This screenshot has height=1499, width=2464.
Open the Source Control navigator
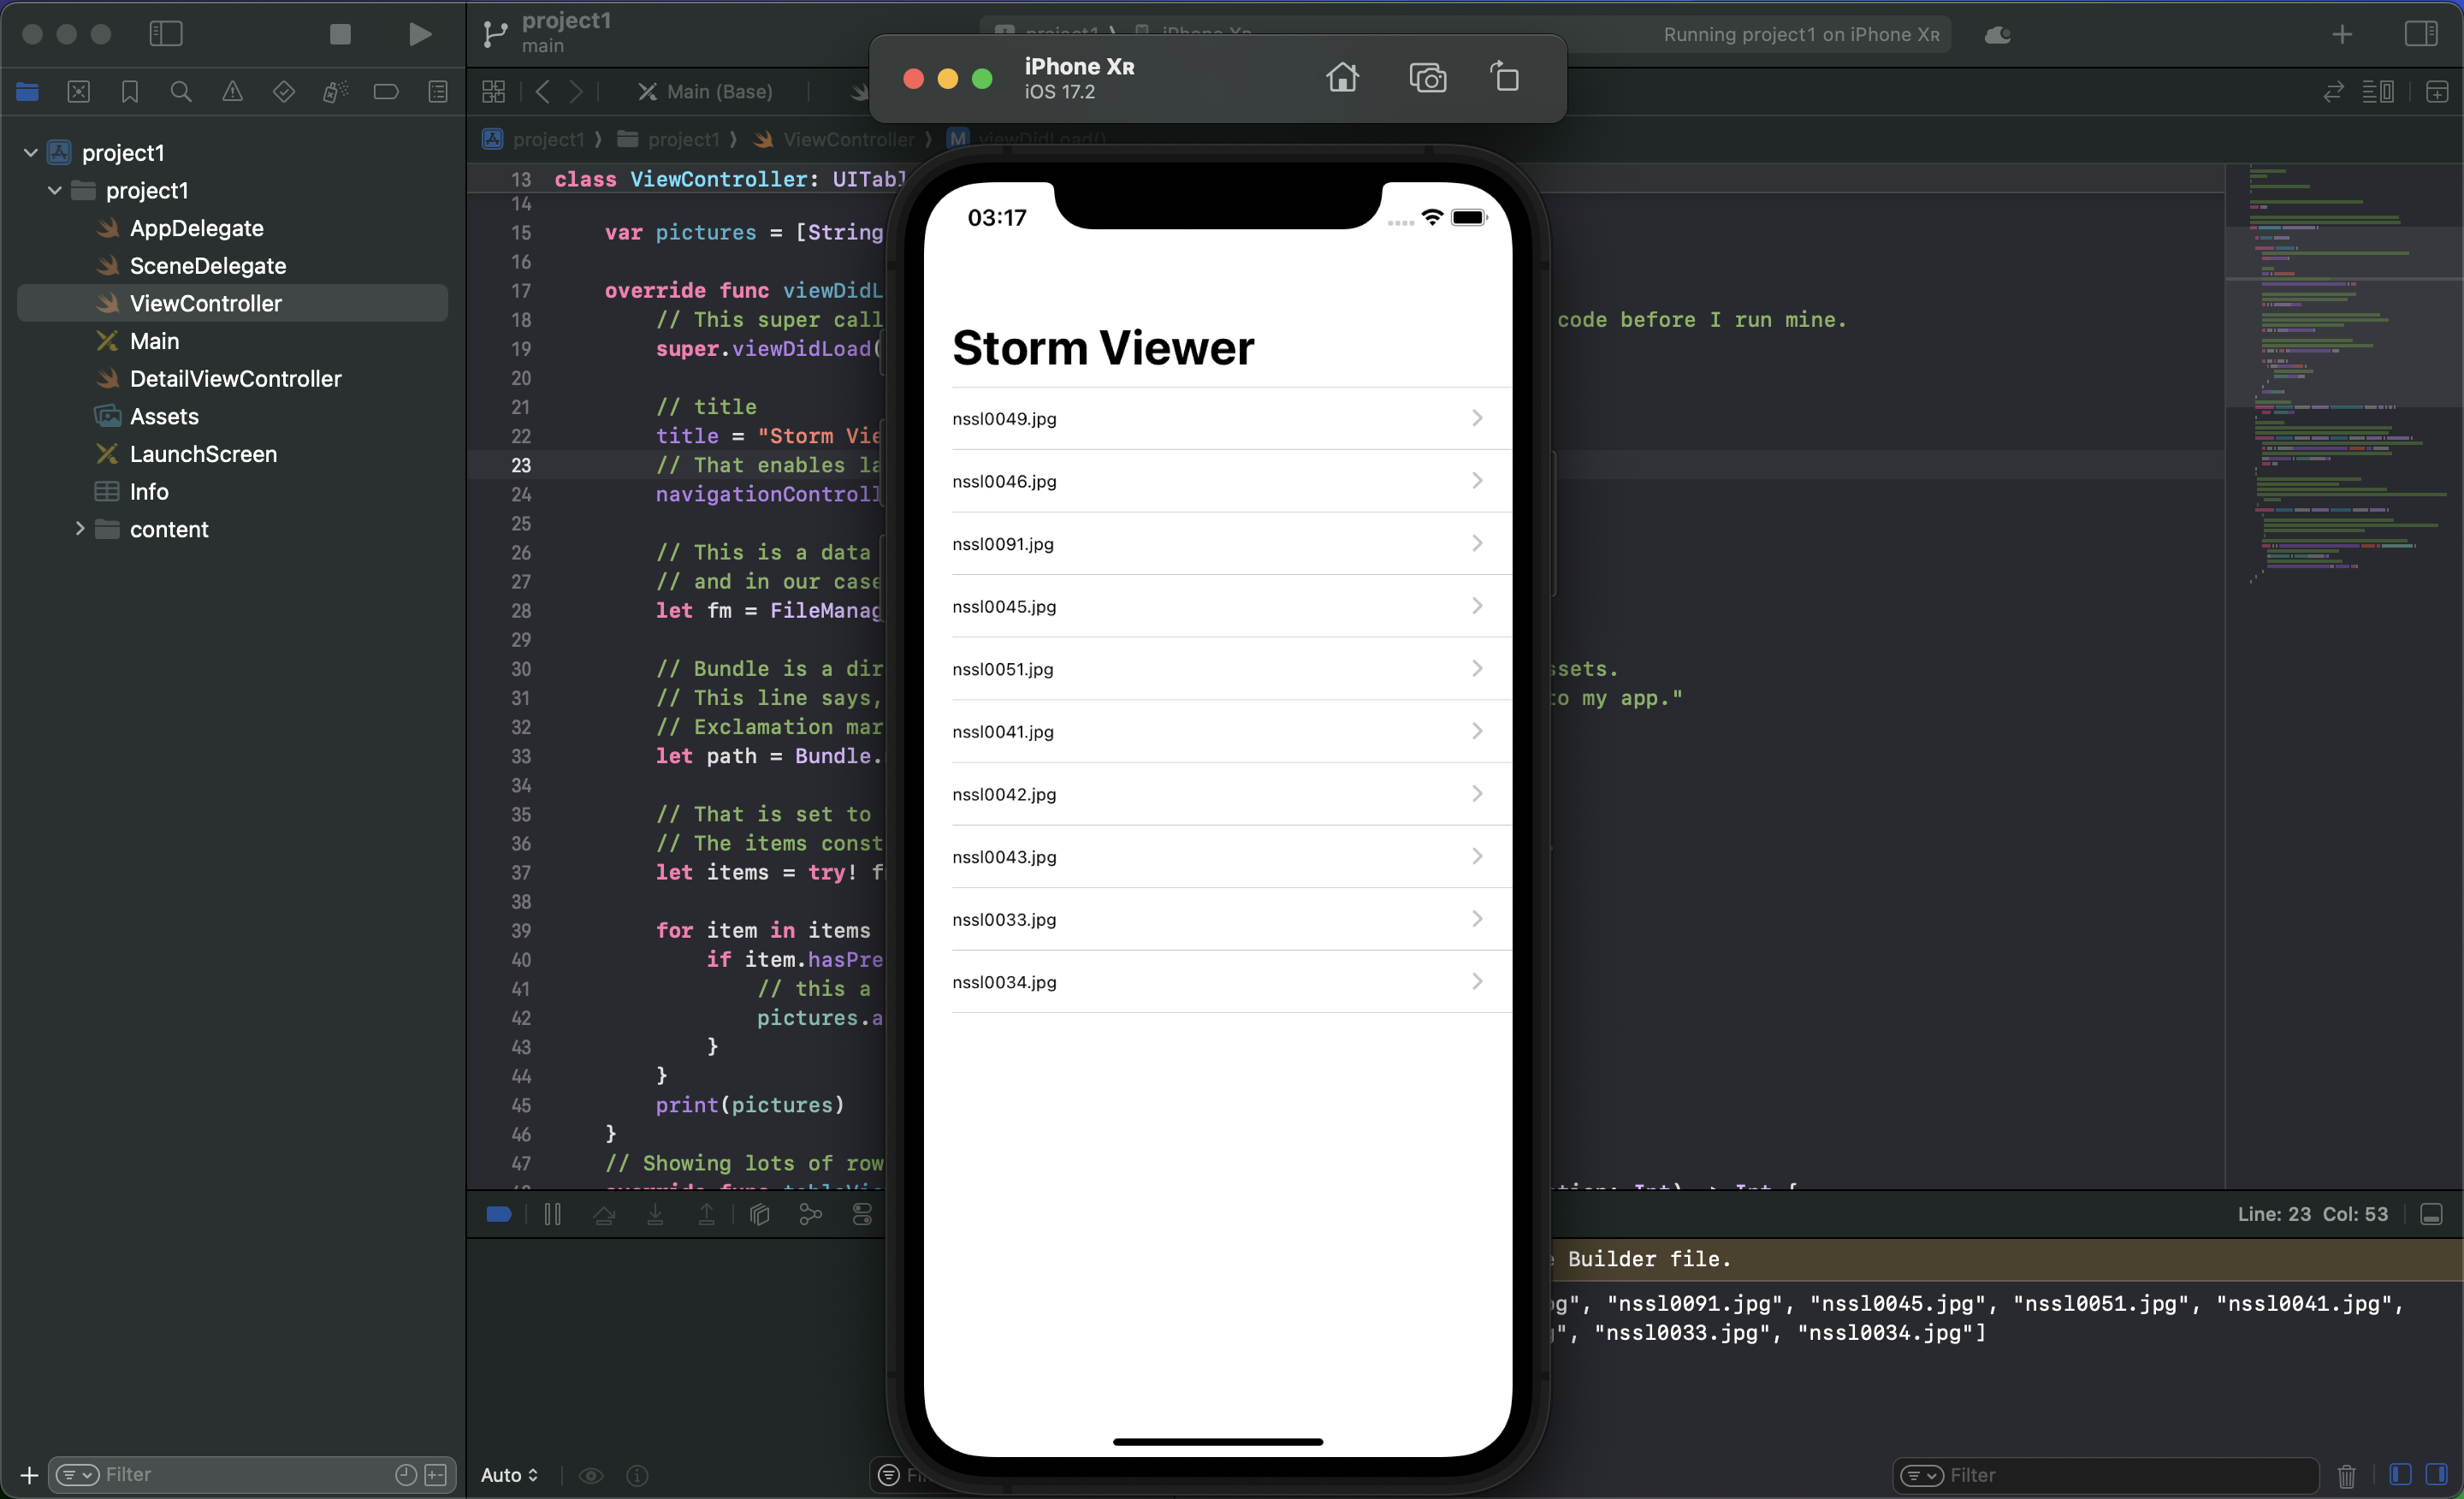click(x=79, y=92)
